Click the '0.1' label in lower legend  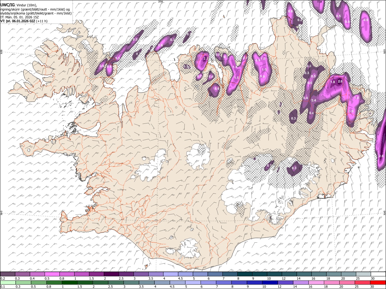[x=2, y=287]
